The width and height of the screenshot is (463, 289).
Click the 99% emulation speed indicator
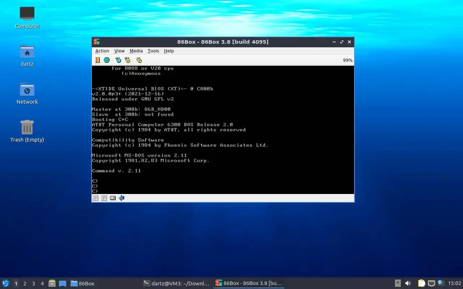(348, 60)
